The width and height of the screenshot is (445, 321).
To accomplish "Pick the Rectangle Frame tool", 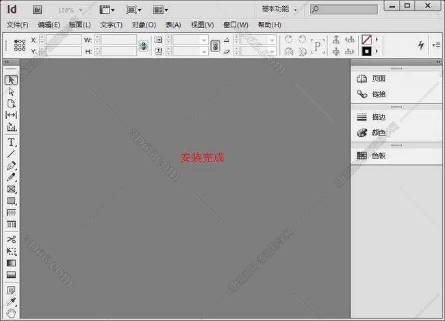I will pyautogui.click(x=11, y=190).
